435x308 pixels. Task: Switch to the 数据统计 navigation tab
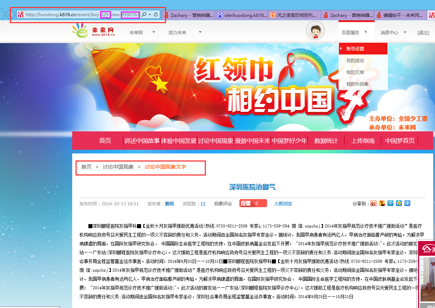click(326, 141)
